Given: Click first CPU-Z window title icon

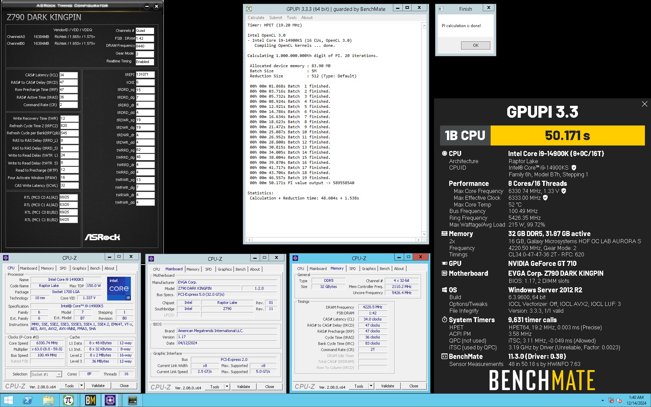Looking at the screenshot, I should click(6, 258).
